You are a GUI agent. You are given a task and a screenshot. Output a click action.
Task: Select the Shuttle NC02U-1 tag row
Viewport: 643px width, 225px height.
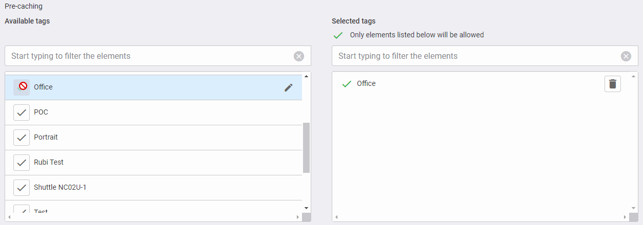point(154,188)
